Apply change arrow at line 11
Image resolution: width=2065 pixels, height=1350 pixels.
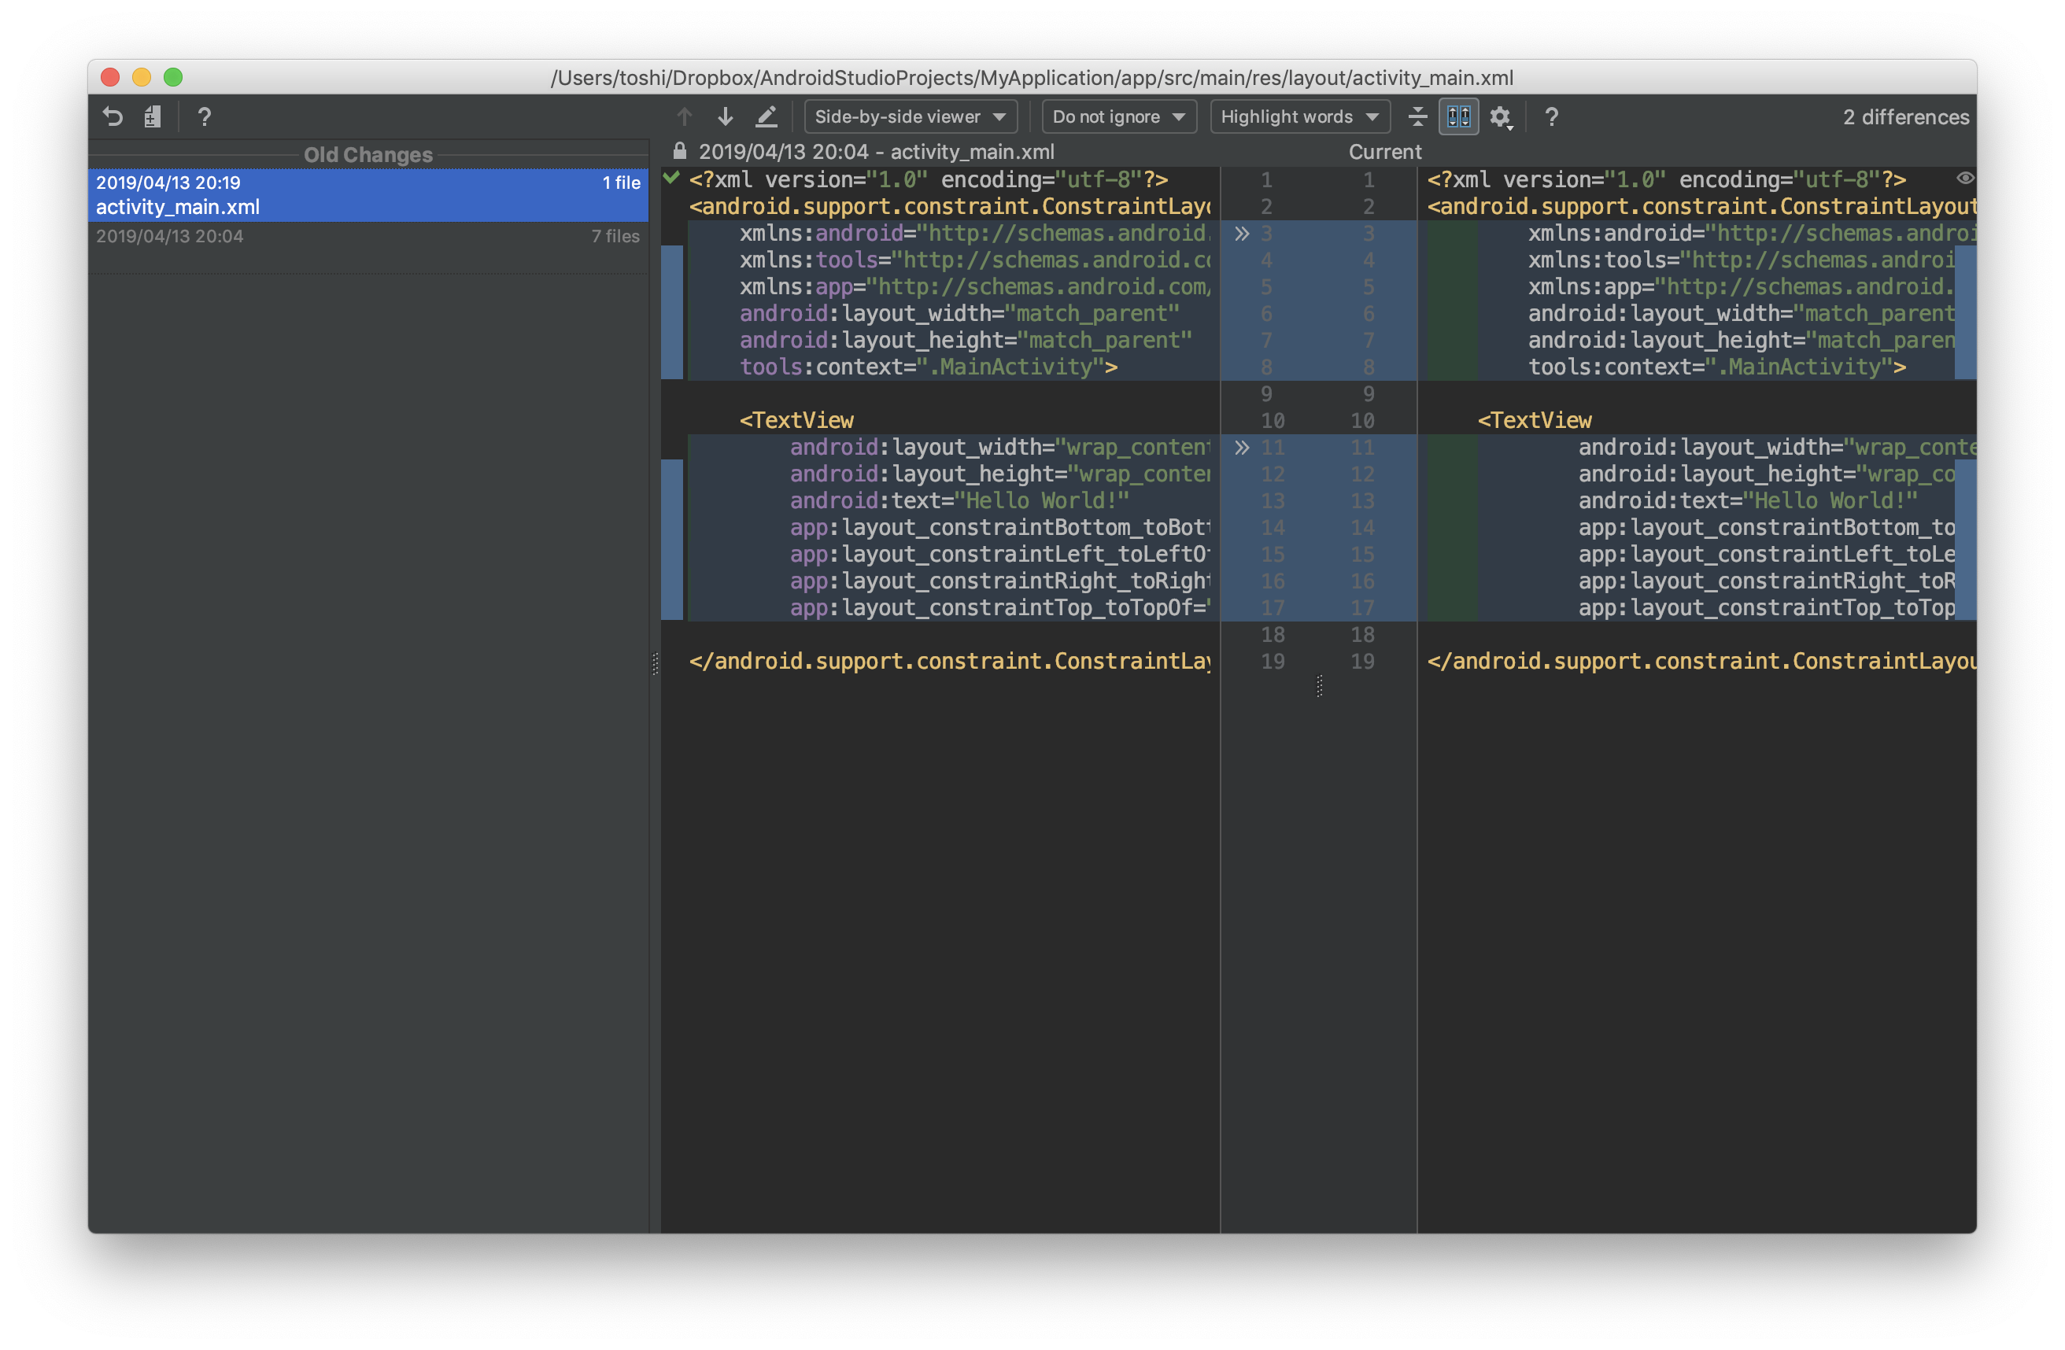click(1242, 448)
